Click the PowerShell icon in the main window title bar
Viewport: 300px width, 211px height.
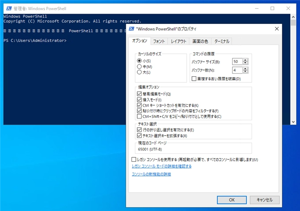pos(9,8)
